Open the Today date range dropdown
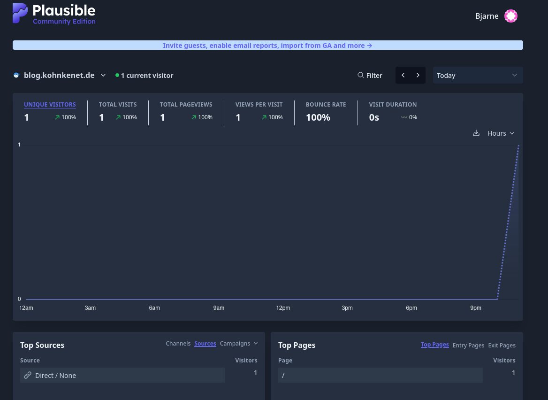Viewport: 548px width, 400px height. click(x=478, y=75)
